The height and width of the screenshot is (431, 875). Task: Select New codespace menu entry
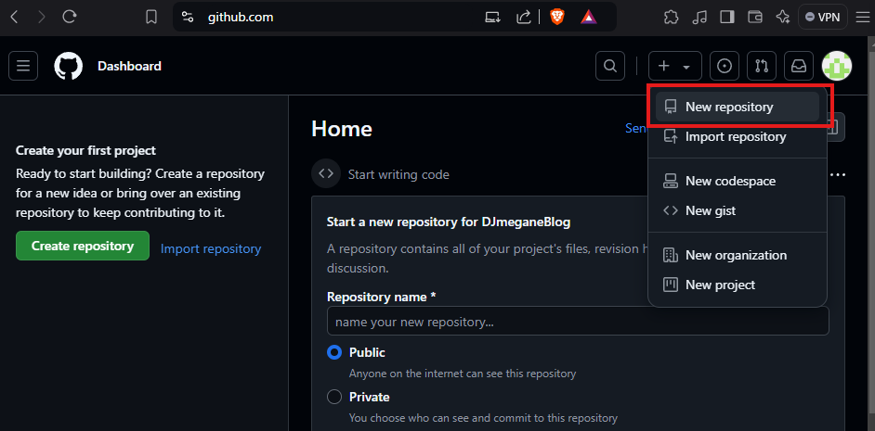(x=730, y=181)
